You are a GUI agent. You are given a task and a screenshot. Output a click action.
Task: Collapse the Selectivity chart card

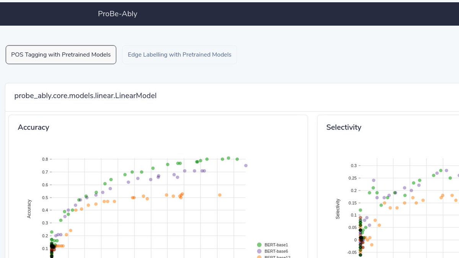(343, 127)
